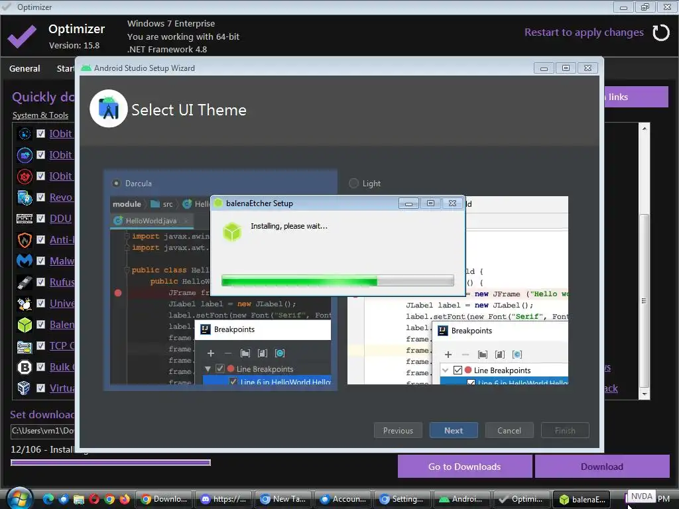The height and width of the screenshot is (509, 679).
Task: Select the Light theme radio button
Action: coord(353,183)
